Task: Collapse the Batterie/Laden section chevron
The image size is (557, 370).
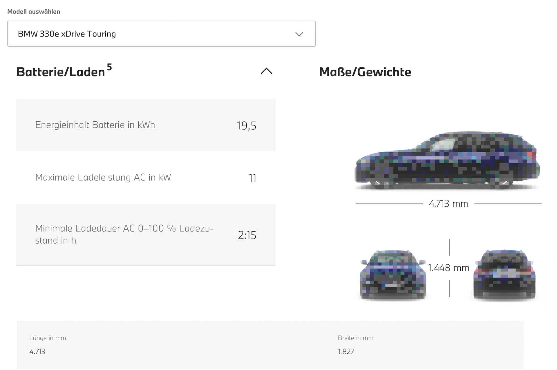Action: pos(266,71)
